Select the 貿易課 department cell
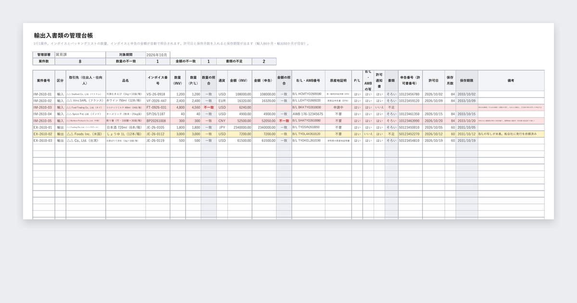Image resolution: width=577 pixels, height=303 pixels. (80, 55)
